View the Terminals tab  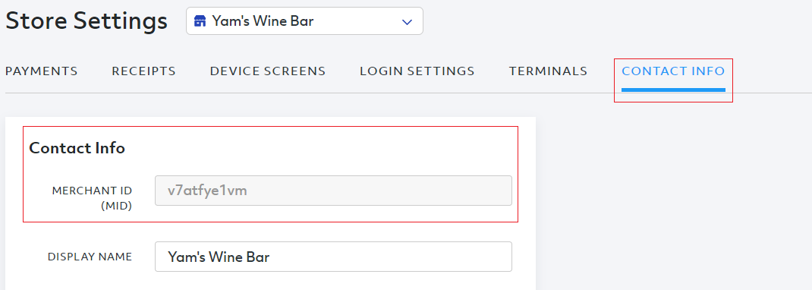549,71
